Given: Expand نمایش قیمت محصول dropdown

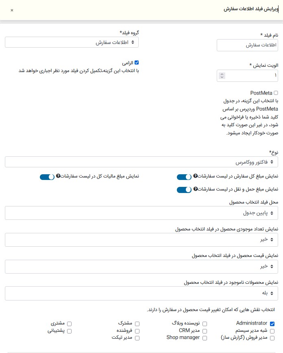Looking at the screenshot, I should coord(141,266).
